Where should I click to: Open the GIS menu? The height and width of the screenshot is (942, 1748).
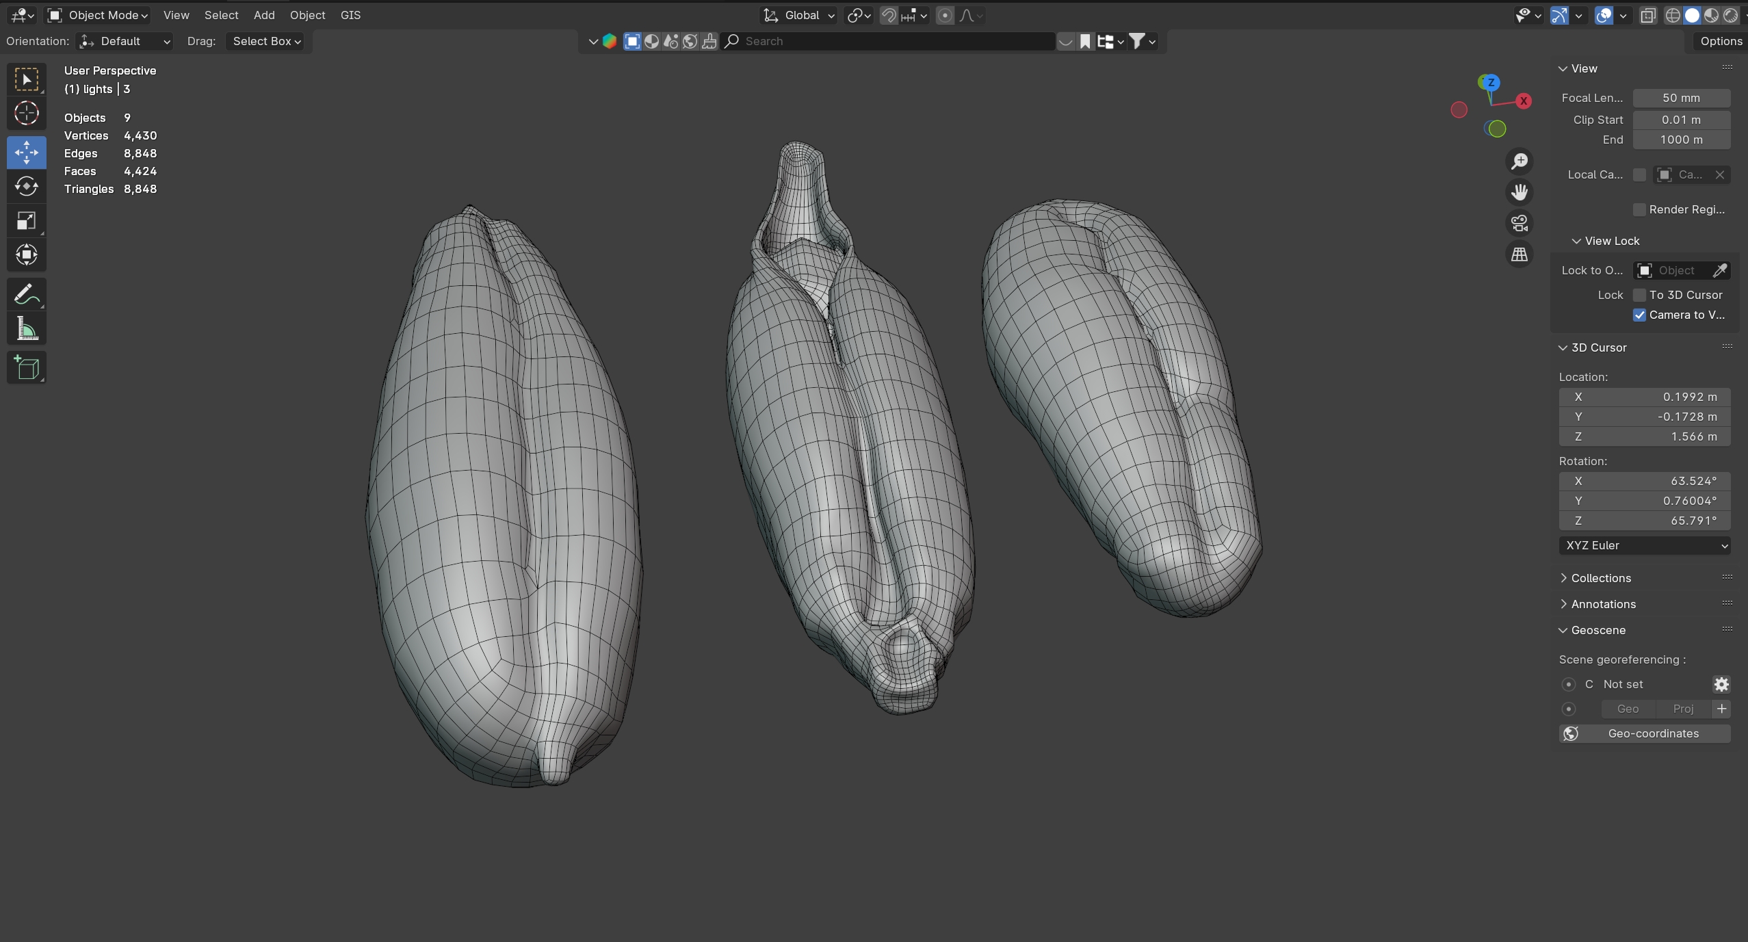tap(350, 15)
